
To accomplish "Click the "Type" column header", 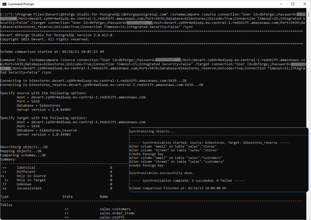I will [4, 197].
